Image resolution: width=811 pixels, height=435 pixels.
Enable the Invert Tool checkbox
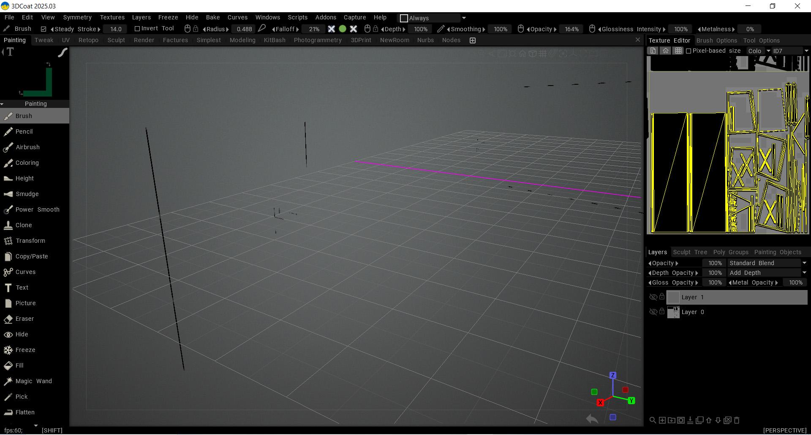point(137,29)
